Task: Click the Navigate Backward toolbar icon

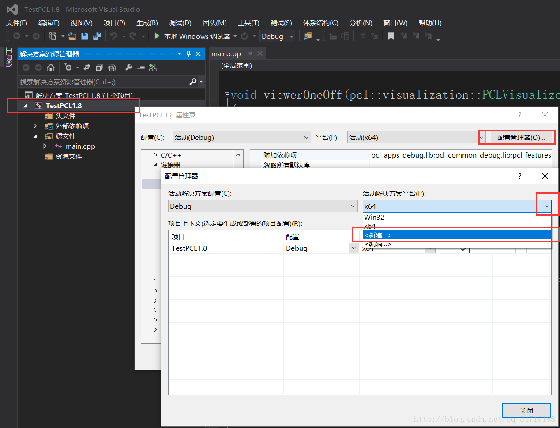Action: [17, 36]
